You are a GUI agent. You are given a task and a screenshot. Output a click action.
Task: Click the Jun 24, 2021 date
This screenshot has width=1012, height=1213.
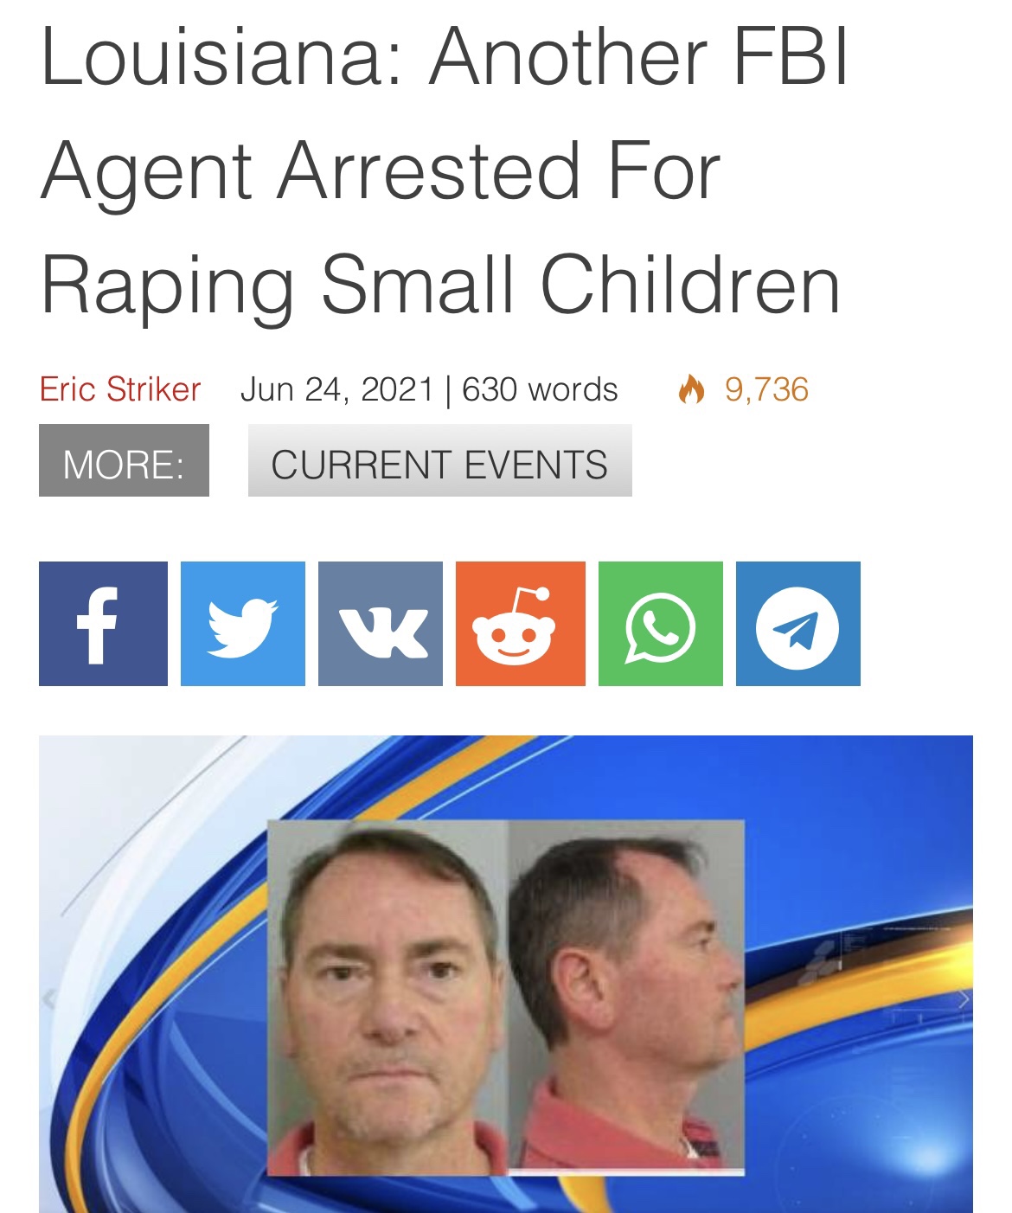pos(337,389)
